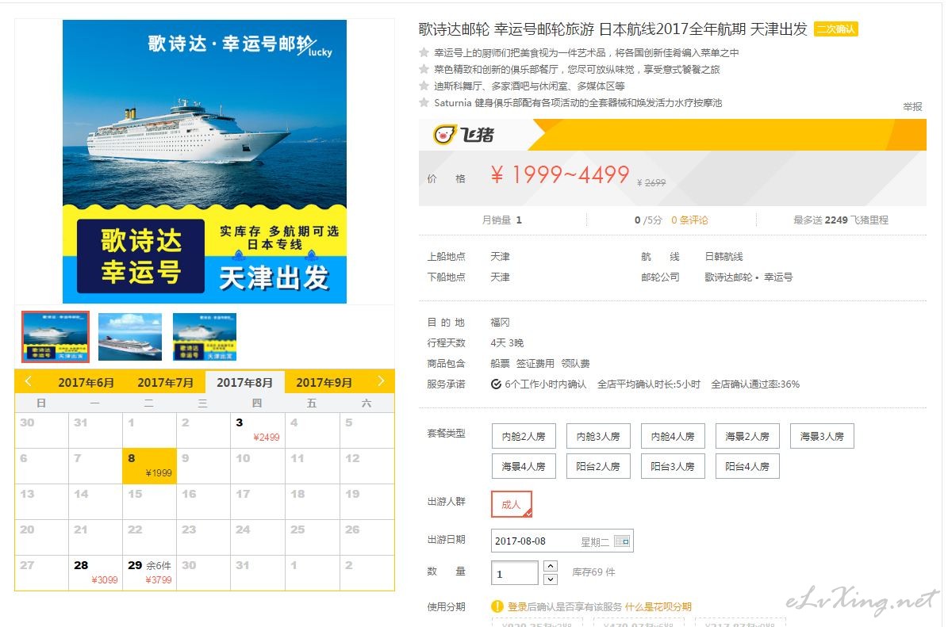Choose 海景2人房 package type
Viewport: 948px width, 627px height.
tap(747, 436)
